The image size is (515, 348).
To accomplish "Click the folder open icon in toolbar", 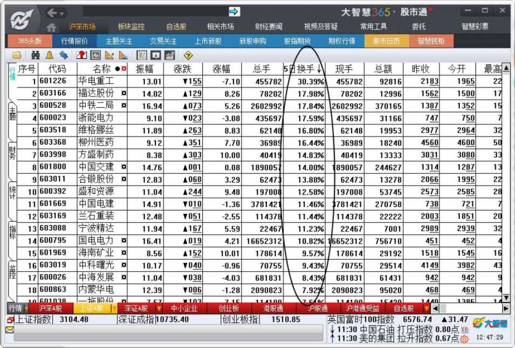I will [x=17, y=55].
